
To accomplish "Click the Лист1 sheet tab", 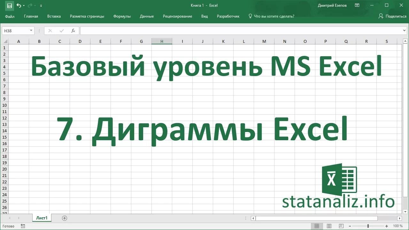I will pos(42,218).
